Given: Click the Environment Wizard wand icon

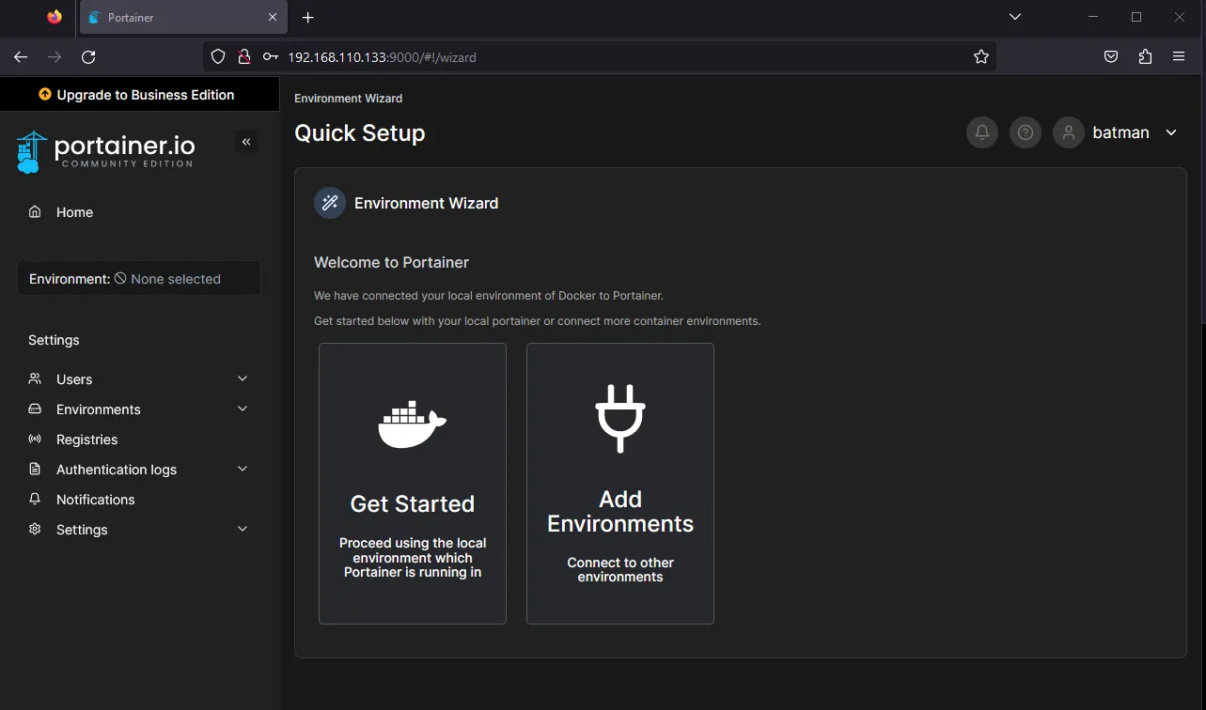Looking at the screenshot, I should pyautogui.click(x=330, y=203).
